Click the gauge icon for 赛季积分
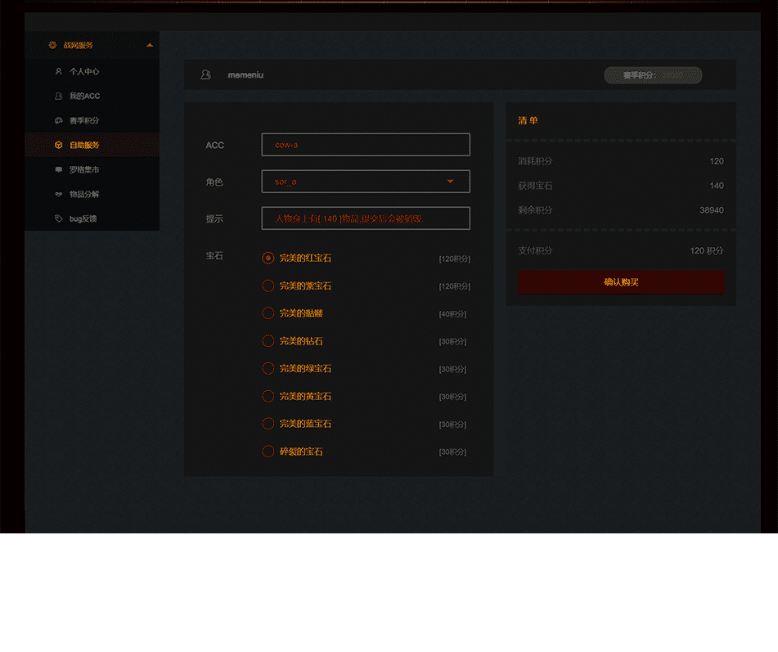Screen dimensions: 778x652 tap(58, 121)
